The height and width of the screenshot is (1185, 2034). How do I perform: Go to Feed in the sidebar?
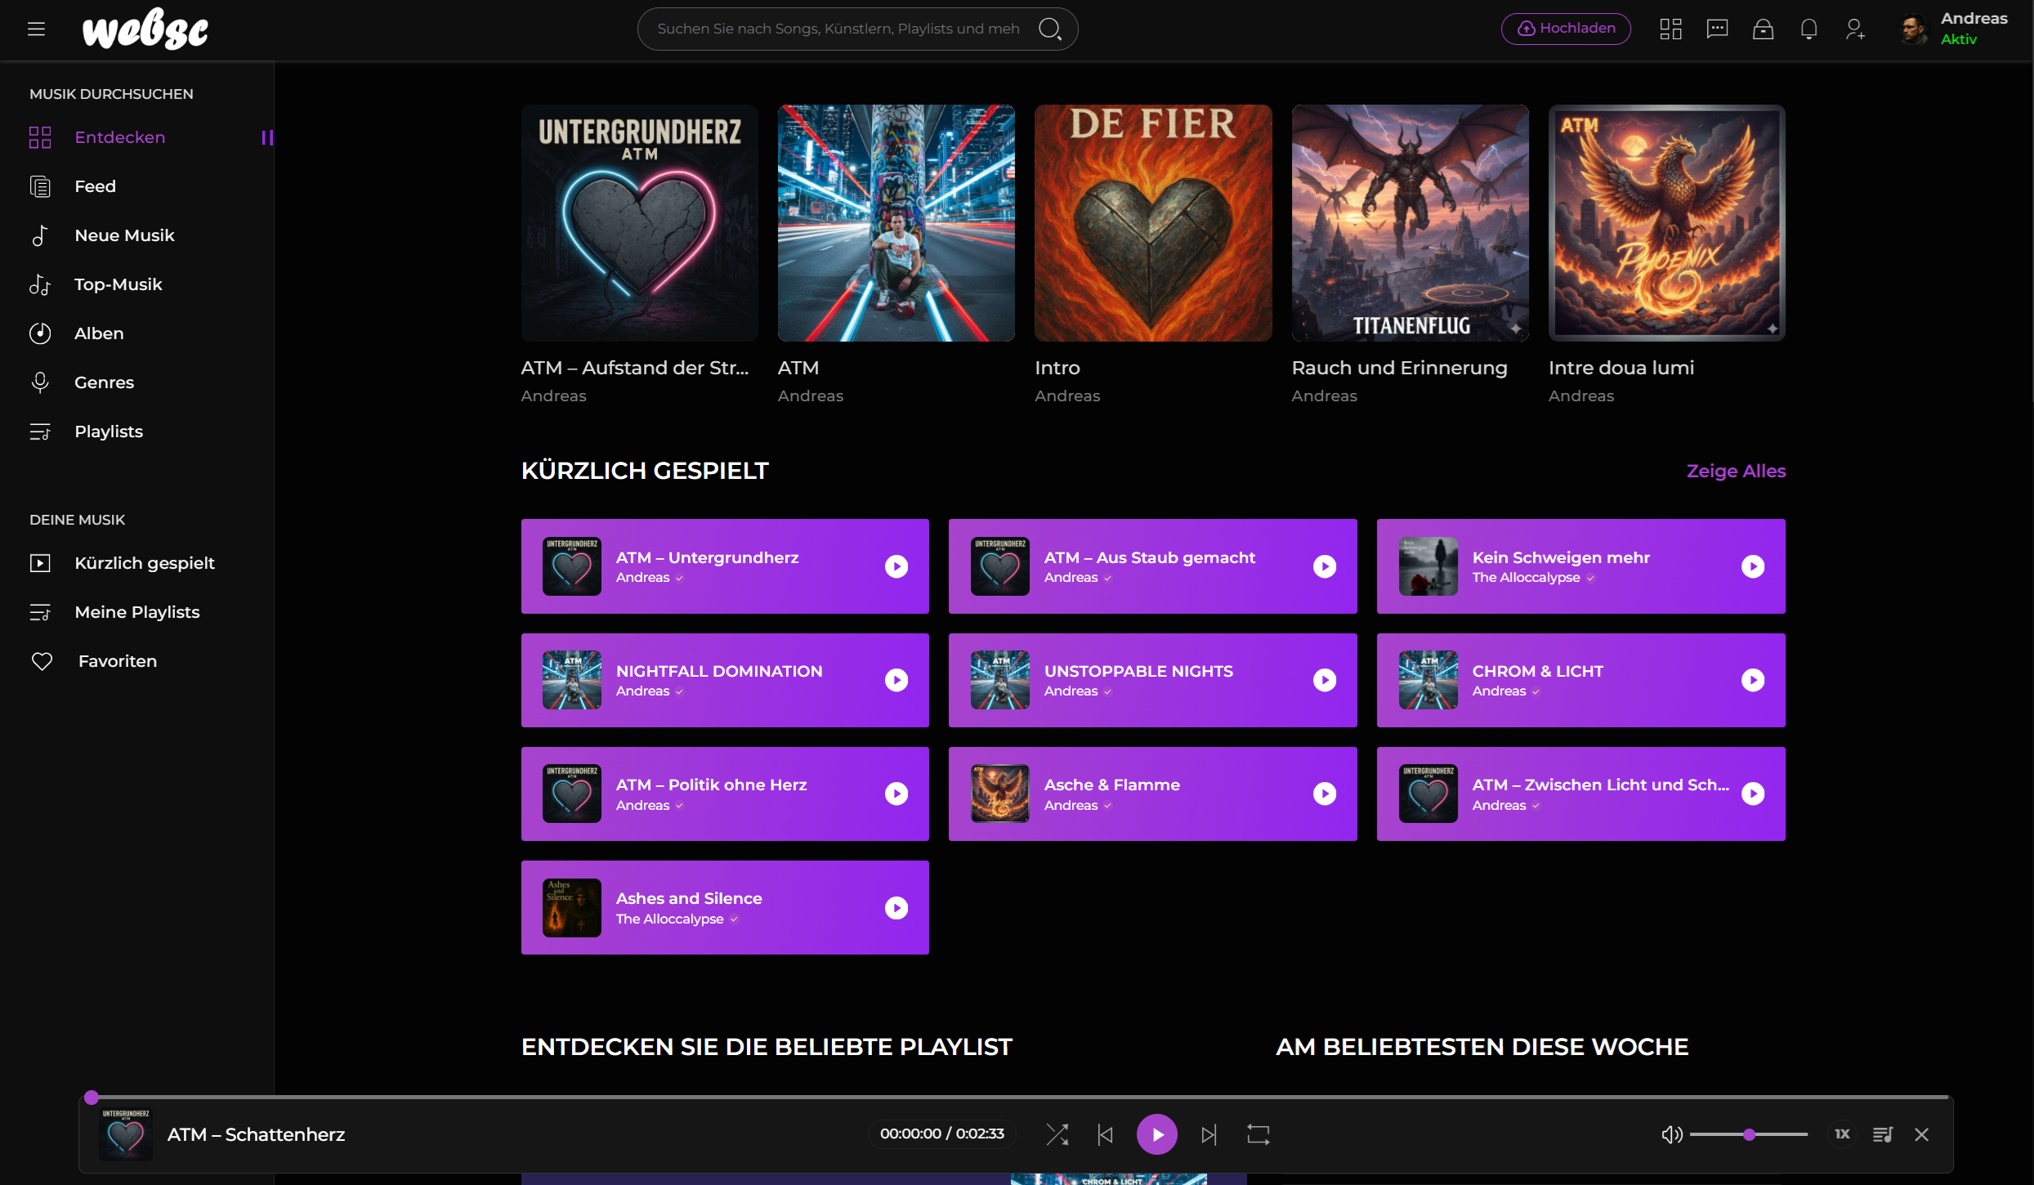[96, 186]
